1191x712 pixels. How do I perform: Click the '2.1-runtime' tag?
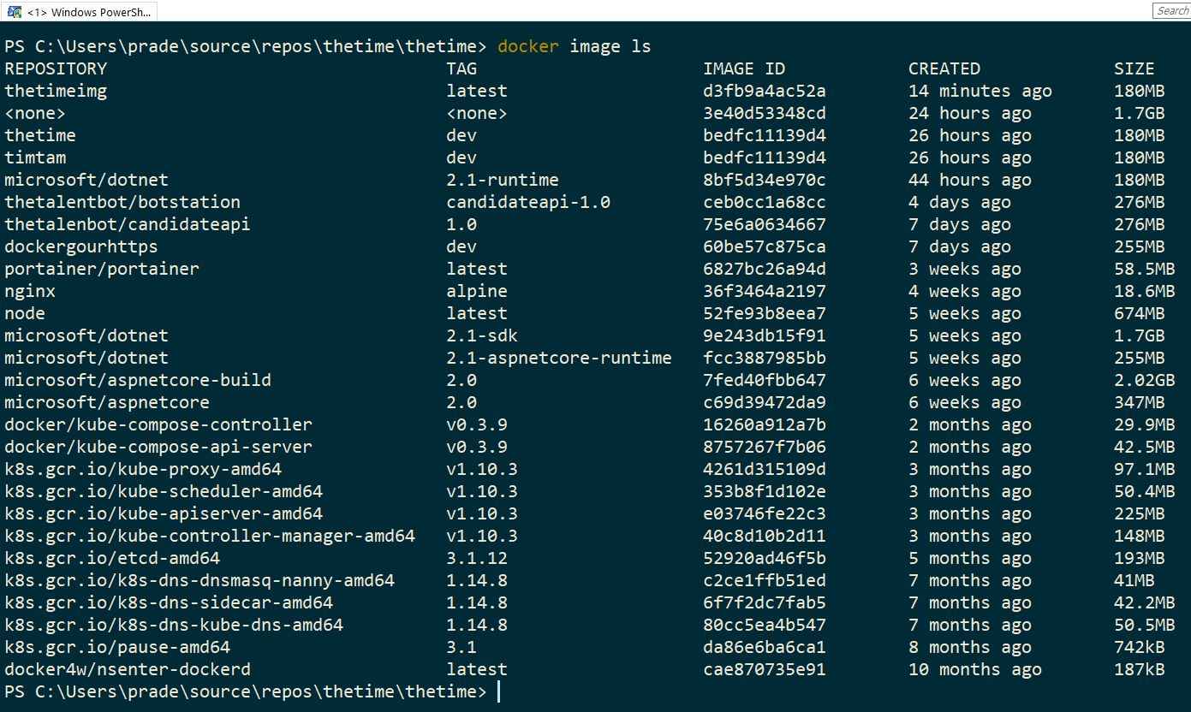[503, 180]
